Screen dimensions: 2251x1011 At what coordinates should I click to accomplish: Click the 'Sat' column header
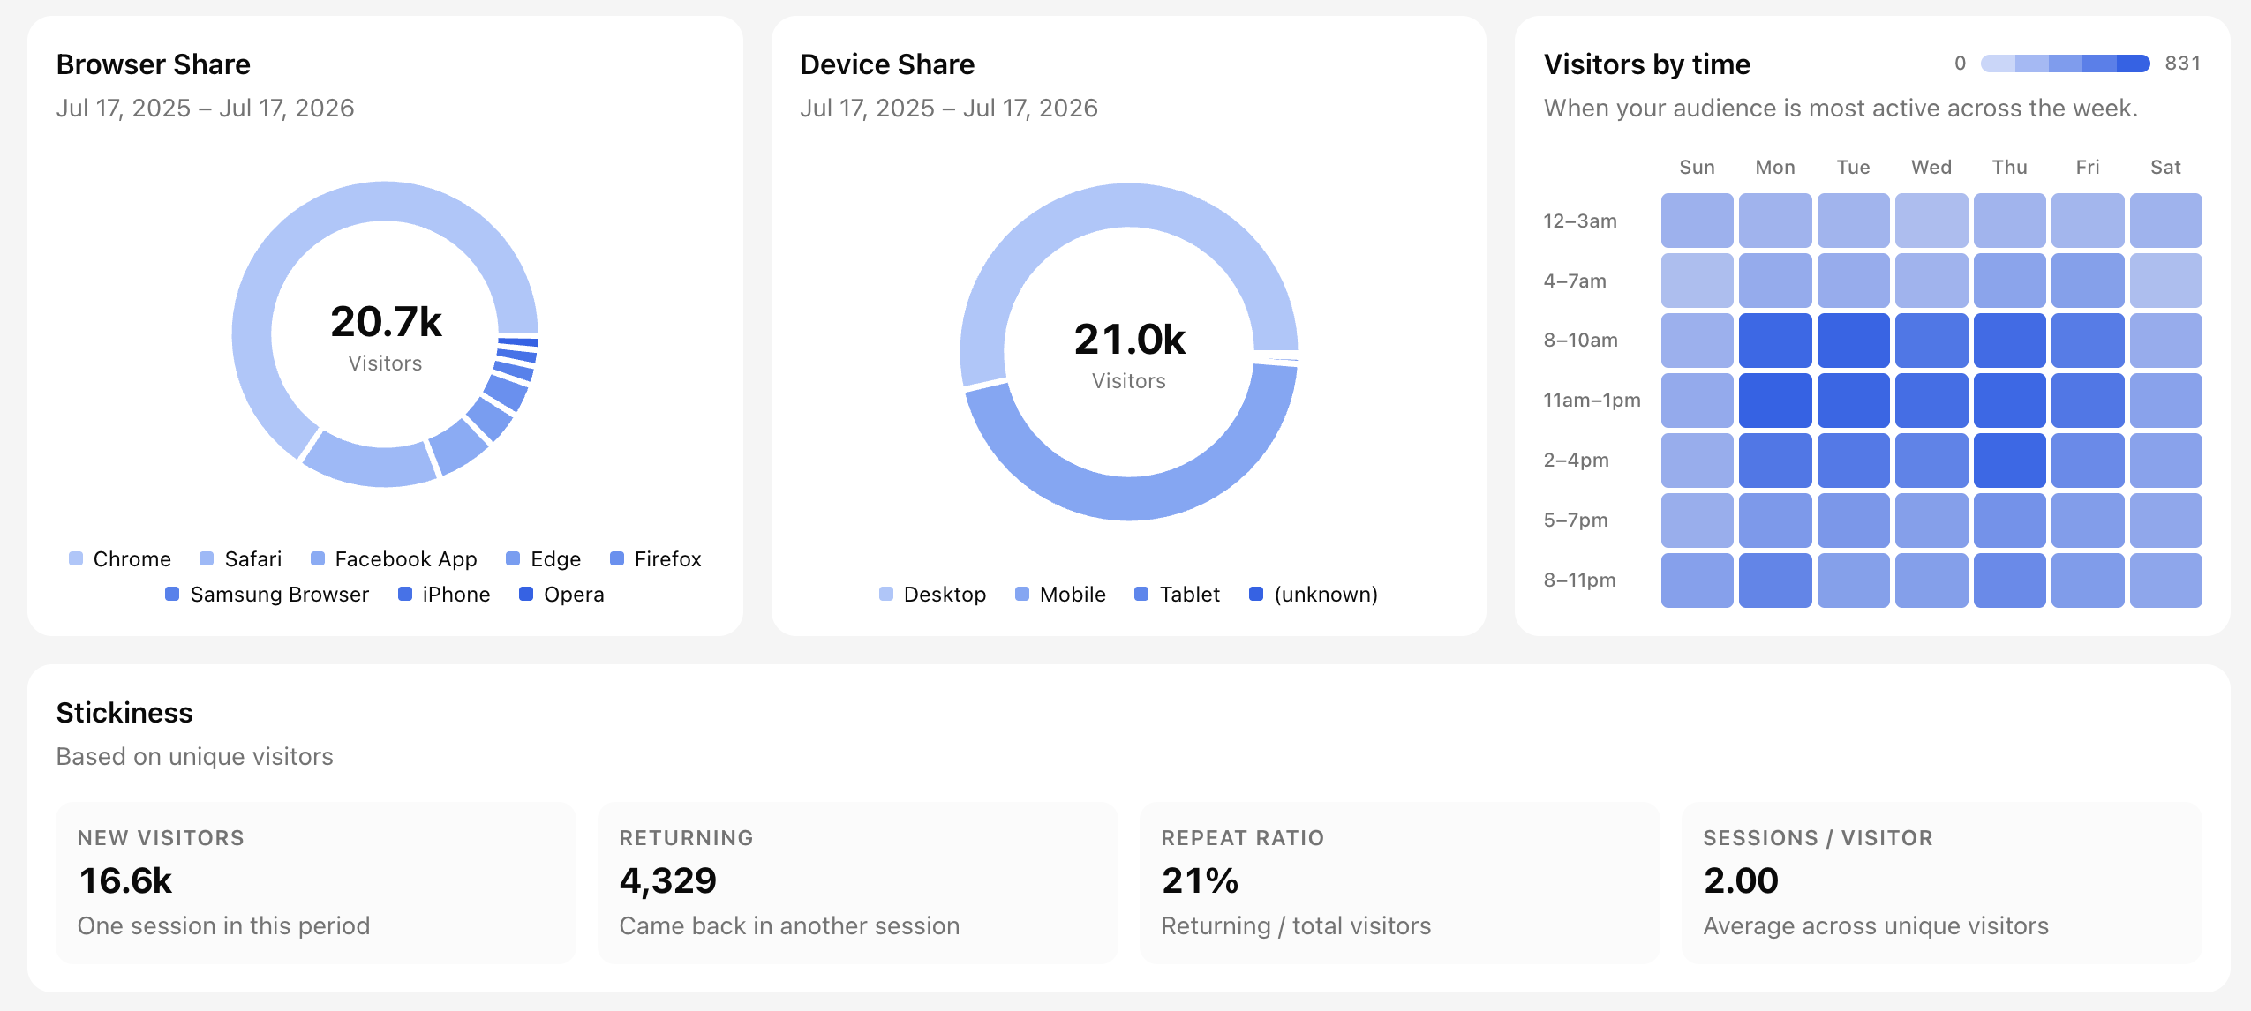[2166, 168]
